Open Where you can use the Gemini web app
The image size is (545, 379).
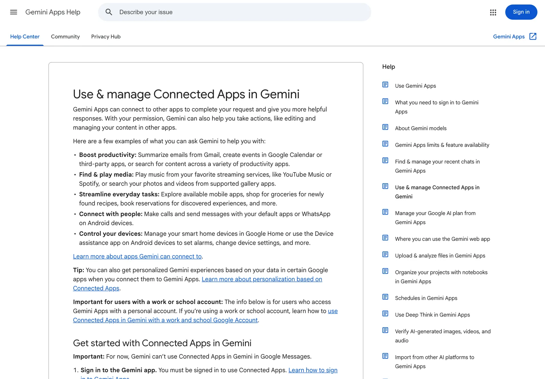[442, 239]
